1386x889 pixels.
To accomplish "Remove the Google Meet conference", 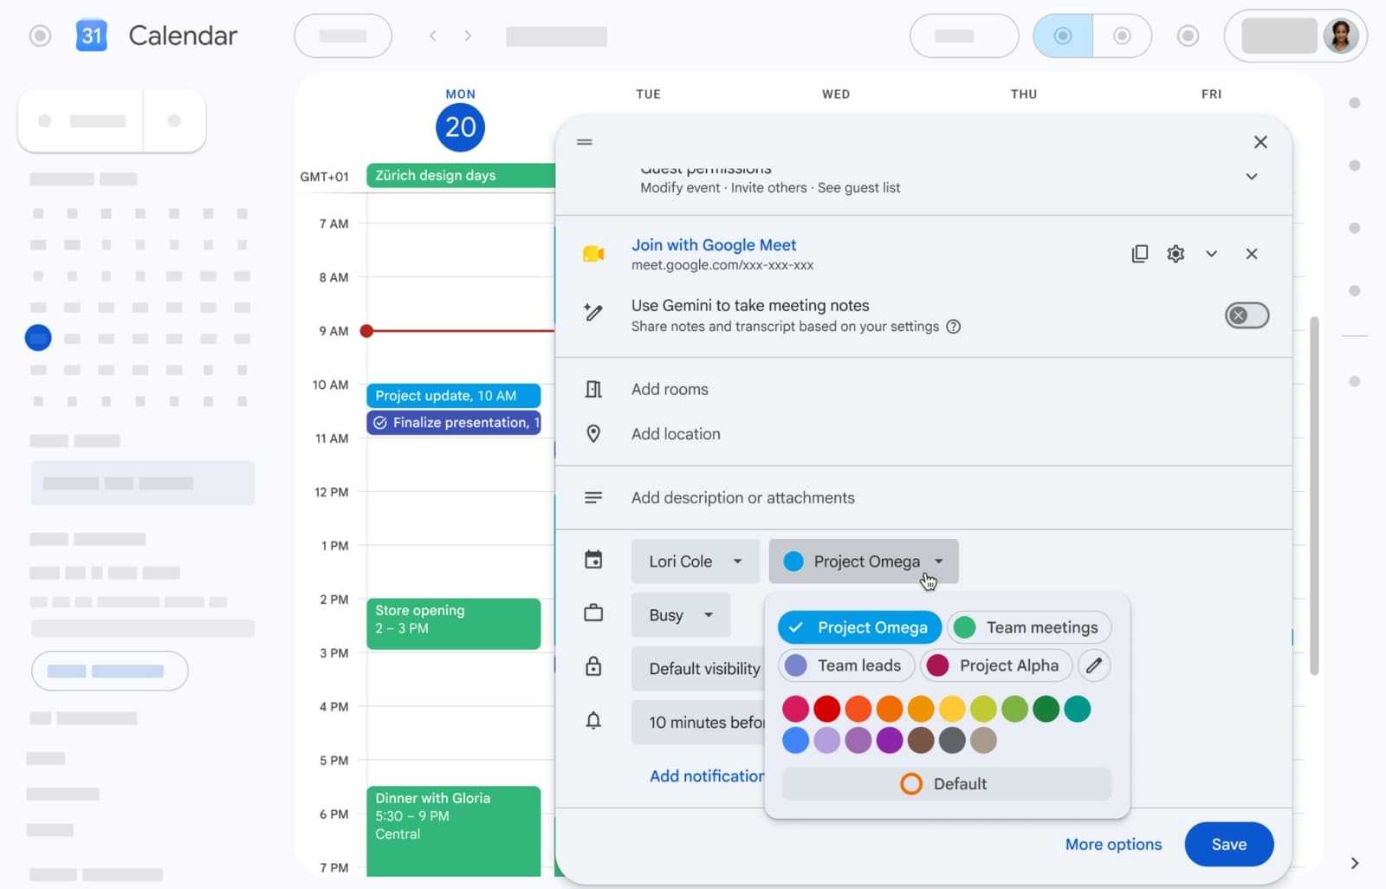I will point(1252,254).
